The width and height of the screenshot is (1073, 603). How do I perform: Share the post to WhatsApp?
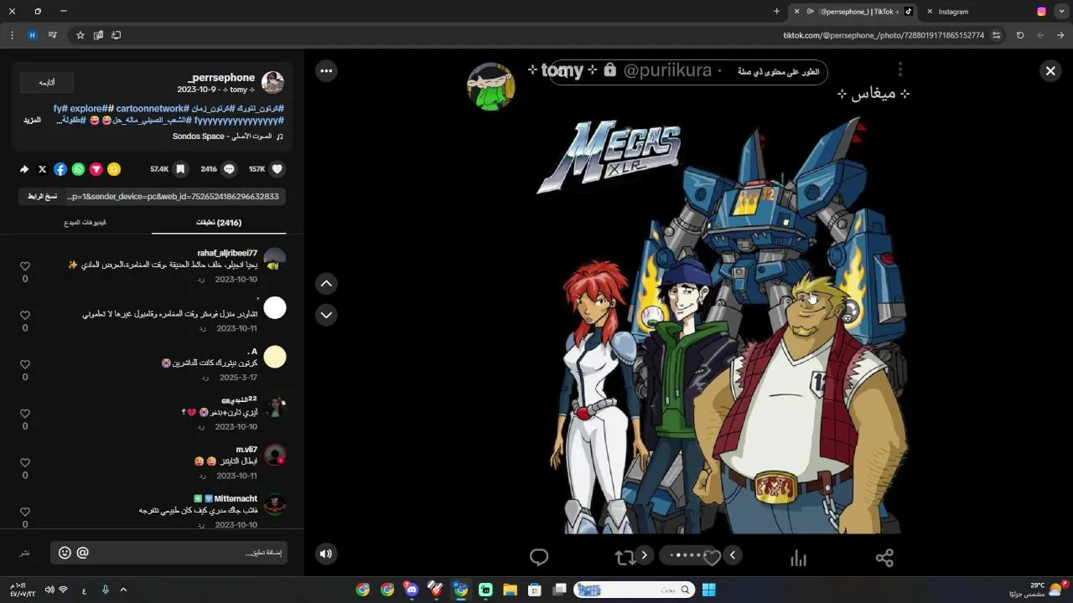tap(78, 169)
